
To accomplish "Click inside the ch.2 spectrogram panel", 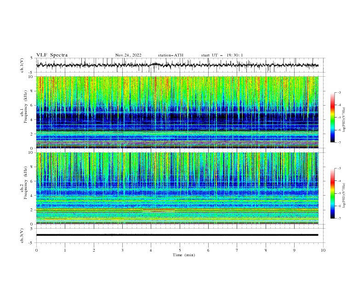I will [177, 188].
